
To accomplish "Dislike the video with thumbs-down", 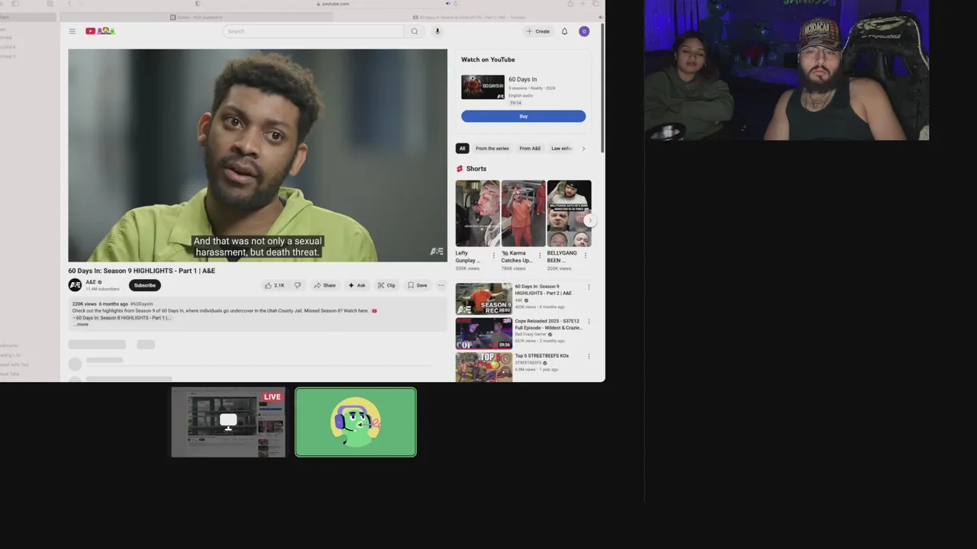I will [298, 285].
